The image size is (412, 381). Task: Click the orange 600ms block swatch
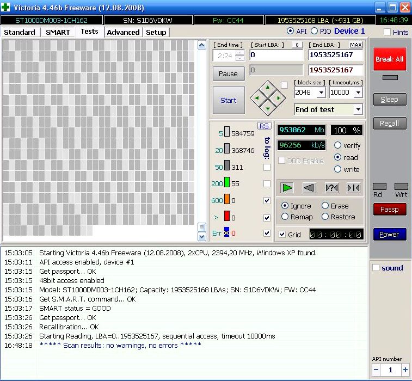(227, 199)
